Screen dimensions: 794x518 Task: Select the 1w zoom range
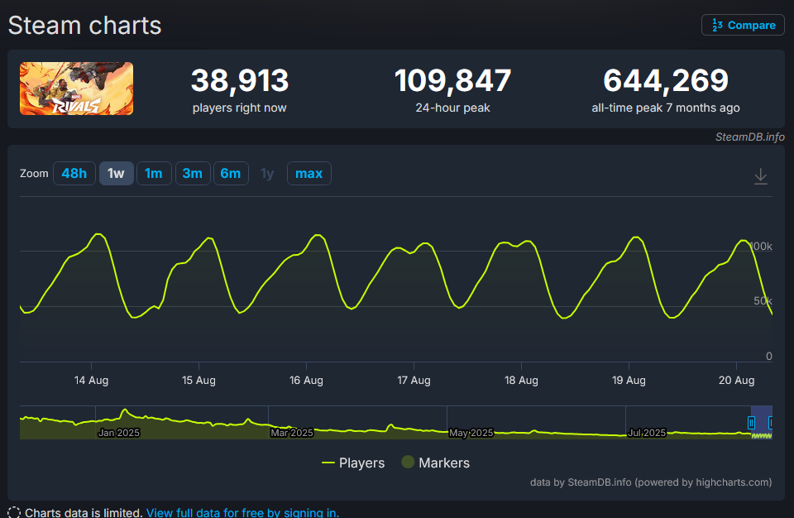(x=116, y=173)
